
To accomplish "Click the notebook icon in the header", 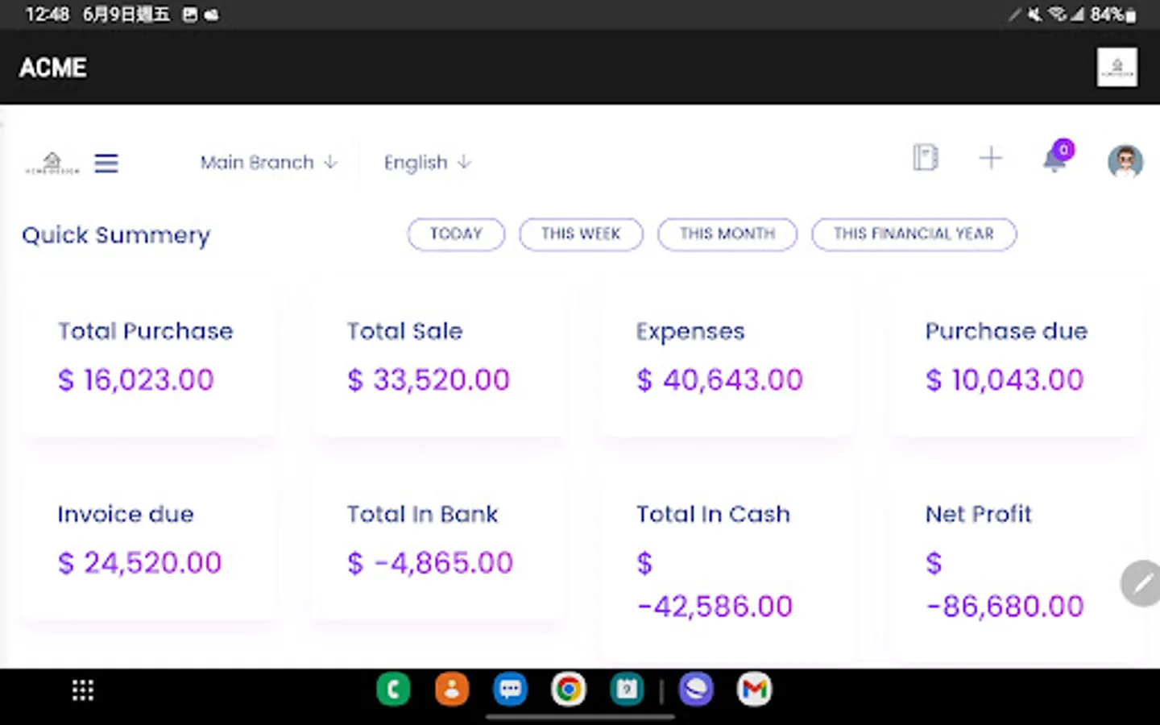I will pyautogui.click(x=925, y=157).
